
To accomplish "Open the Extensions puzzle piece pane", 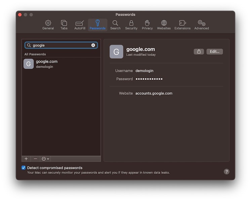I will (182, 25).
